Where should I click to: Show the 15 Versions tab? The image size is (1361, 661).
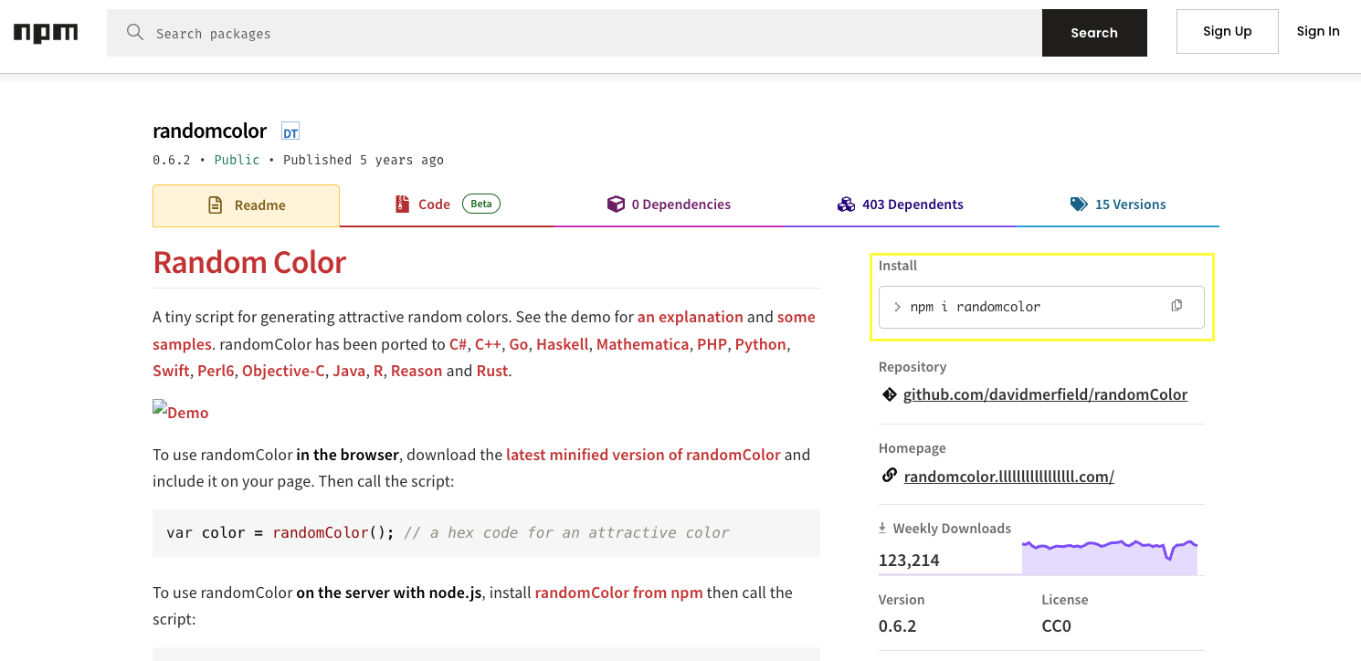[1118, 205]
